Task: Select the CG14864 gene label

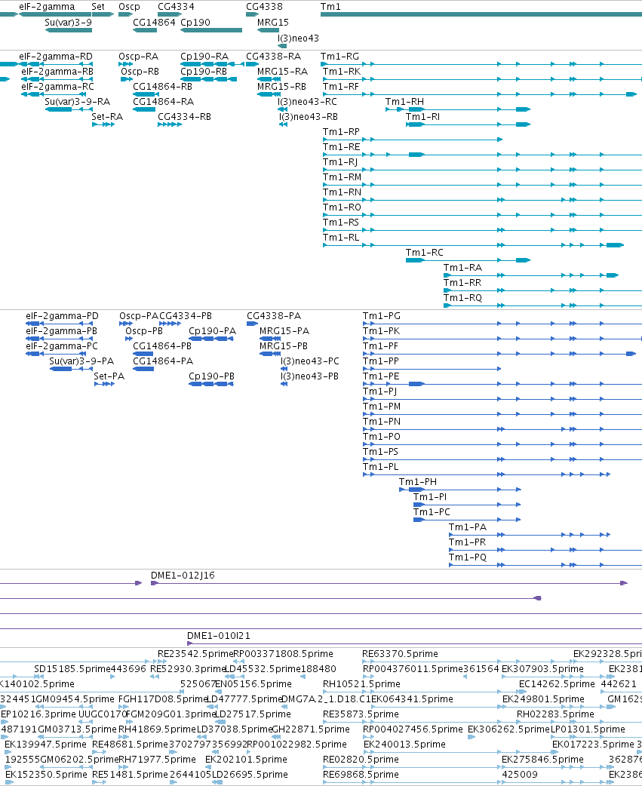Action: 154,22
